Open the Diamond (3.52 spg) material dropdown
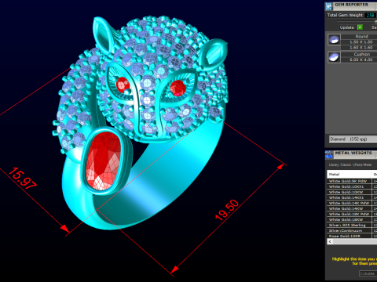Viewport: 377px width, 282px height. pyautogui.click(x=353, y=139)
